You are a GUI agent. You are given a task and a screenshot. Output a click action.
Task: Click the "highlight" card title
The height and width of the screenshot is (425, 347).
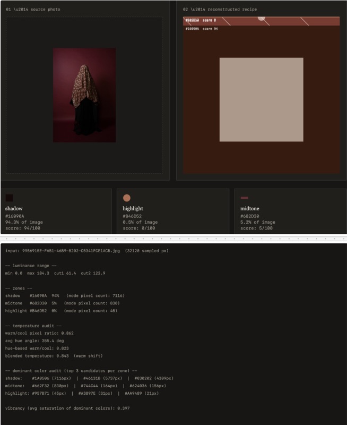point(133,208)
